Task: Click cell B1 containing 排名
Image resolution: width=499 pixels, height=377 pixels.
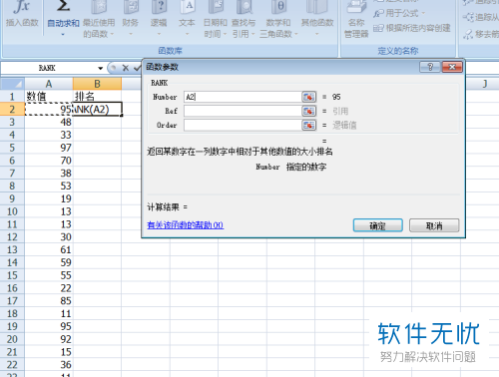Action: click(97, 97)
